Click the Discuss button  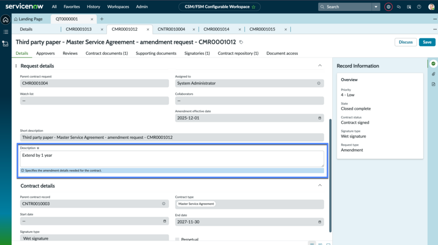406,42
